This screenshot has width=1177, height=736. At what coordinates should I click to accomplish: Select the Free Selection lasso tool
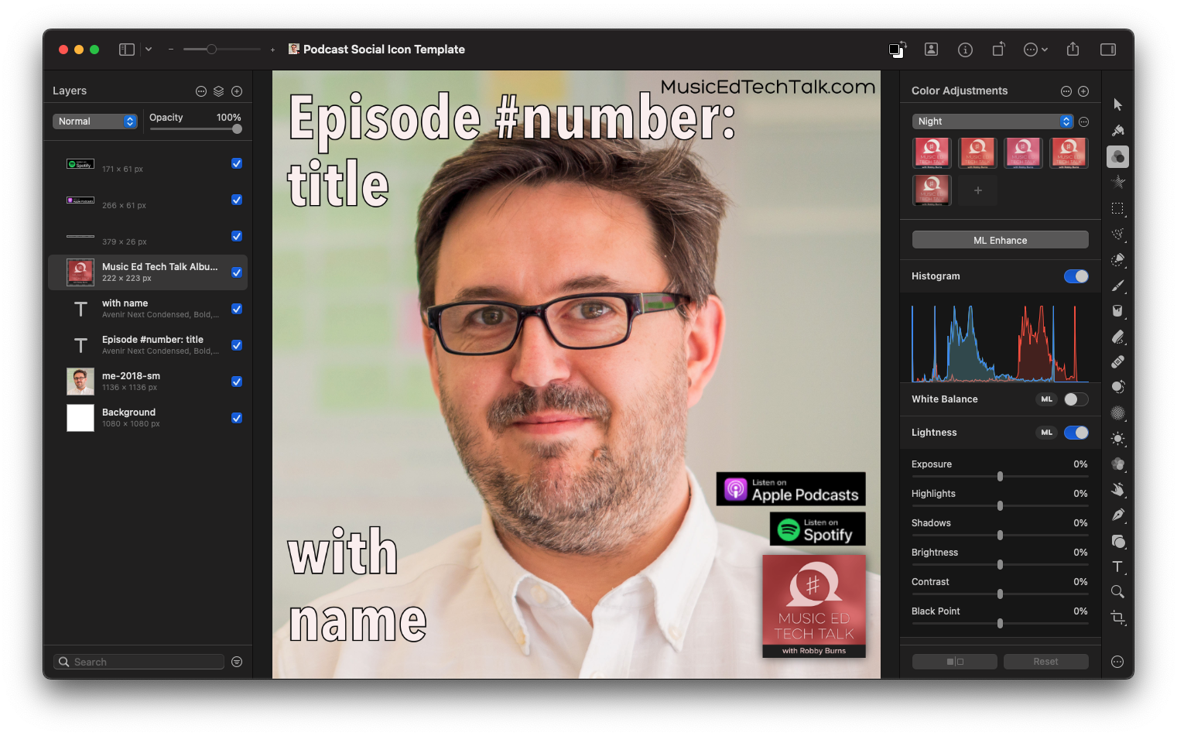tap(1117, 234)
